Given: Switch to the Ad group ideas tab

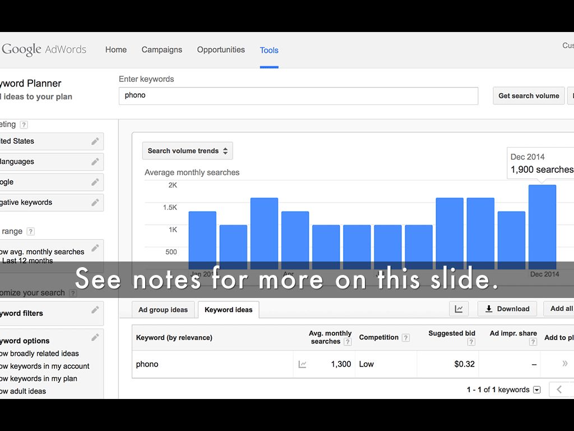Looking at the screenshot, I should pos(163,309).
